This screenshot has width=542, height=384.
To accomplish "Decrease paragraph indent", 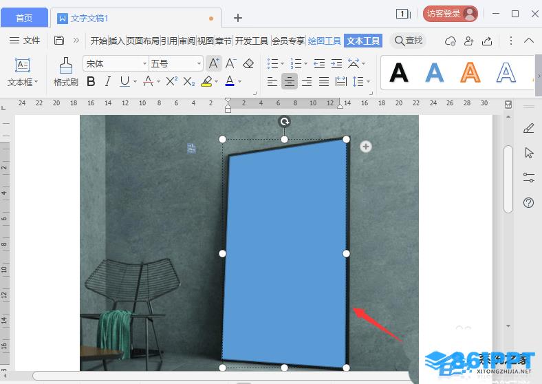I will 319,63.
